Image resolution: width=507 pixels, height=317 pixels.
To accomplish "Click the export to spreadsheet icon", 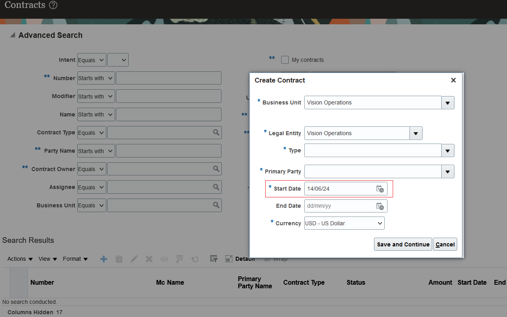I will click(179, 259).
